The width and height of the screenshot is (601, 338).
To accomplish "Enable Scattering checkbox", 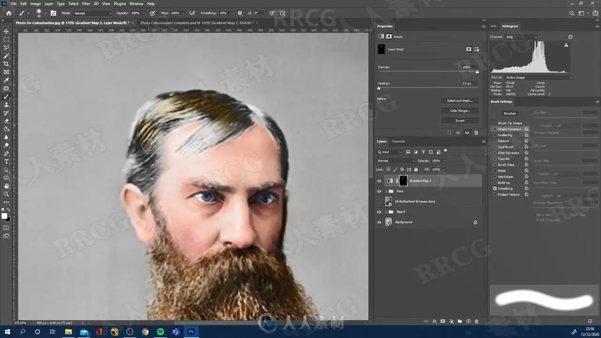I will [495, 135].
